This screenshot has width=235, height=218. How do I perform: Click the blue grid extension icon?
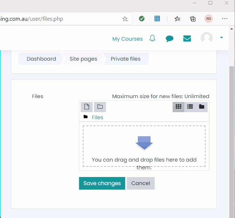click(x=157, y=19)
